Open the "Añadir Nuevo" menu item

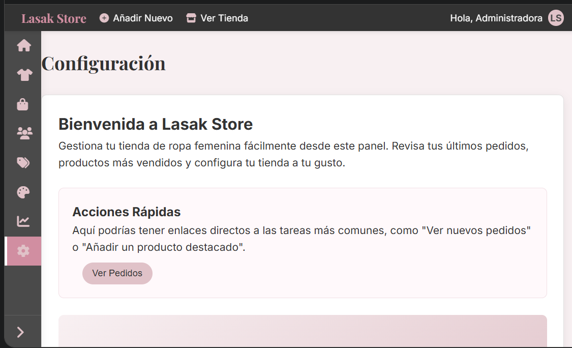pos(142,18)
